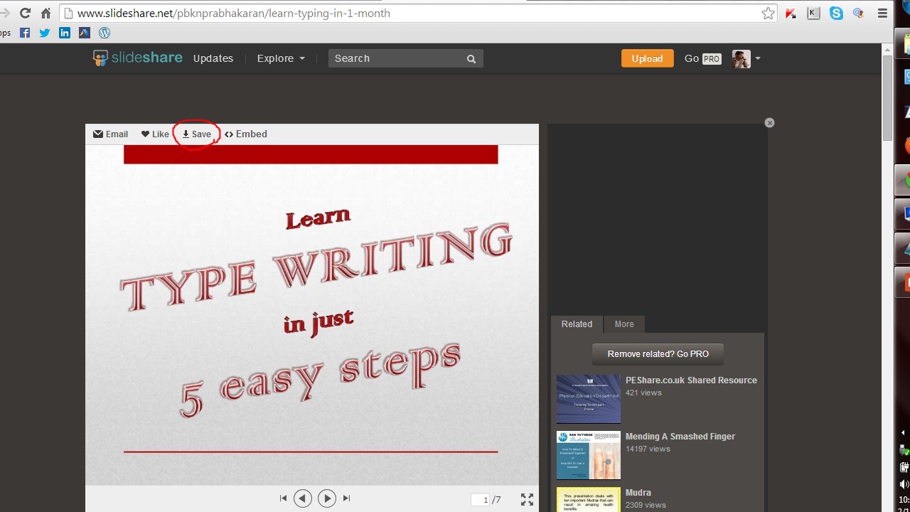910x512 pixels.
Task: Jump to last slide
Action: pos(347,498)
